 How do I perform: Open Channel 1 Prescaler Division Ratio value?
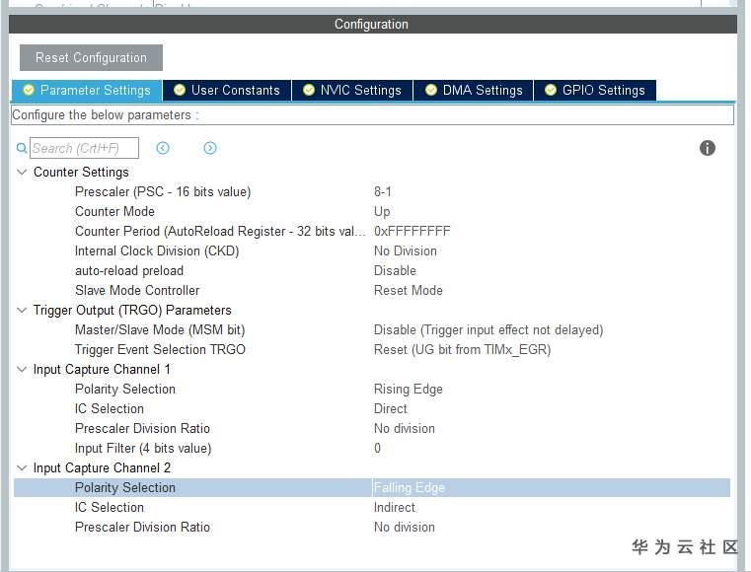(x=405, y=428)
